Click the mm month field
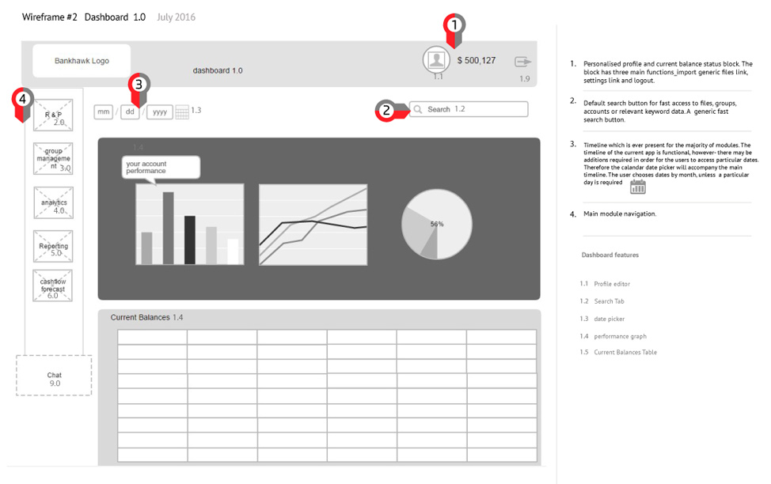Screen dimensions: 771x484 click(104, 112)
